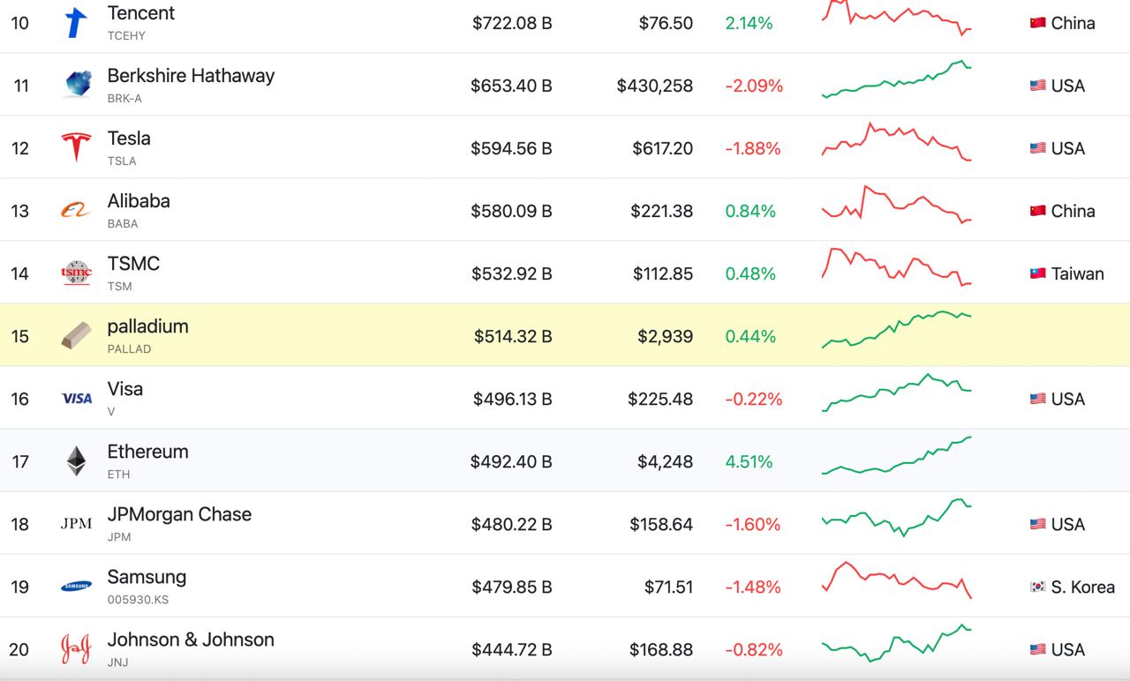
Task: Click the Visa logo icon
Action: (77, 399)
